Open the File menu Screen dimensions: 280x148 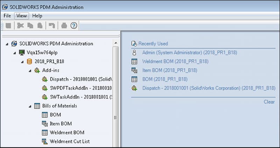pos(7,16)
